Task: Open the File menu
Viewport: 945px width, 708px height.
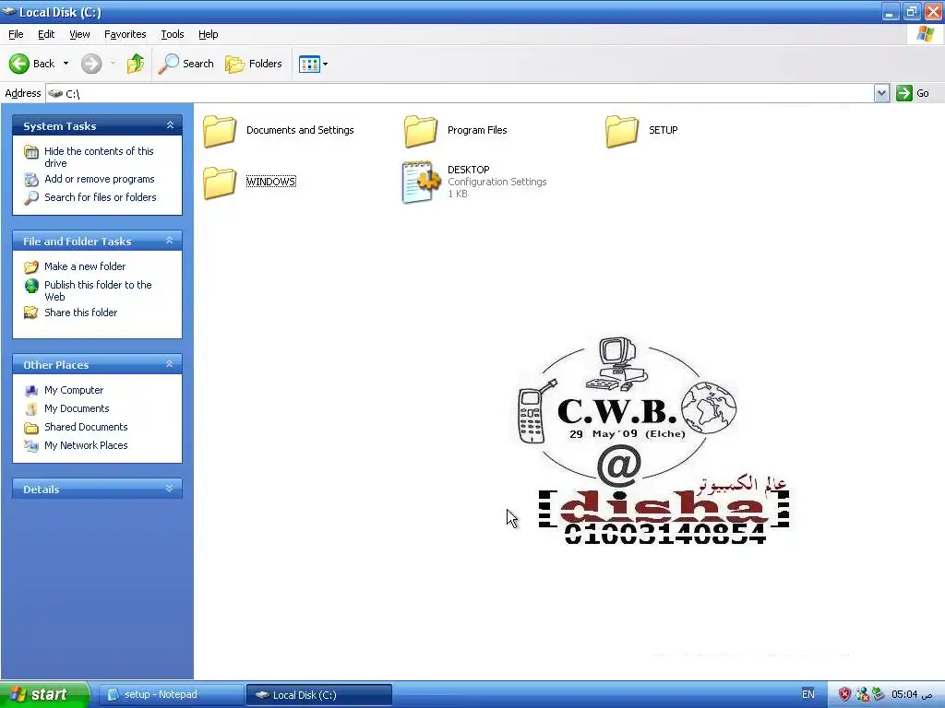Action: pos(16,34)
